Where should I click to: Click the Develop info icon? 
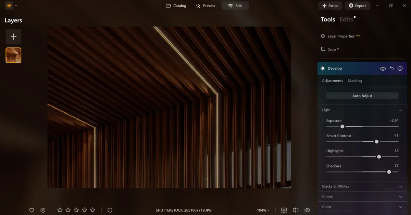[400, 68]
